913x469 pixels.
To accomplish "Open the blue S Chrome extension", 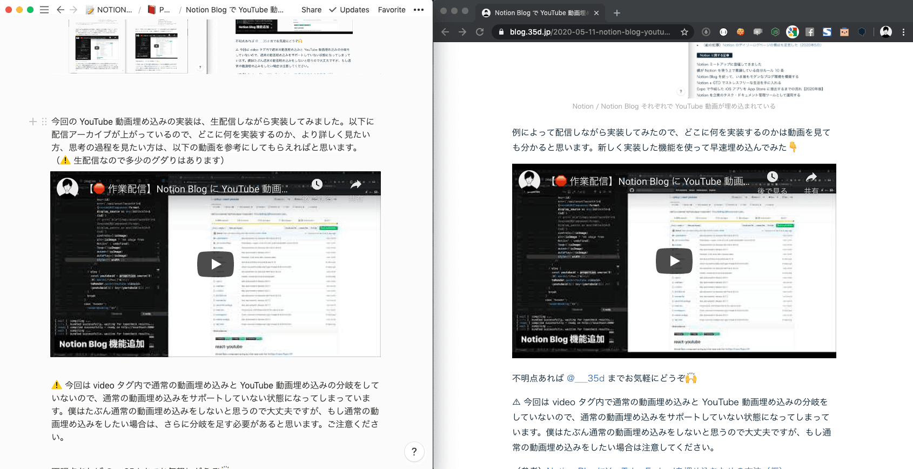I will [827, 32].
